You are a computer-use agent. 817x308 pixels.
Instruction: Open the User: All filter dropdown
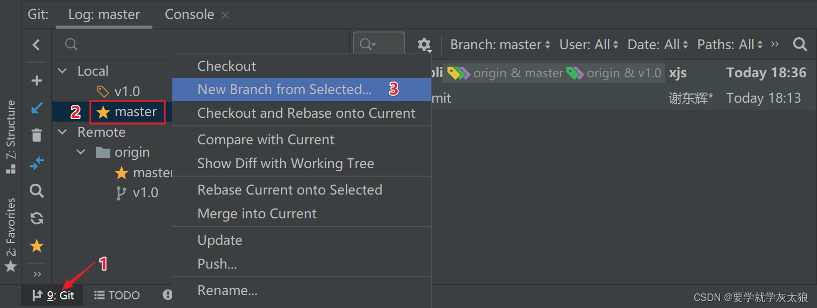click(x=590, y=44)
